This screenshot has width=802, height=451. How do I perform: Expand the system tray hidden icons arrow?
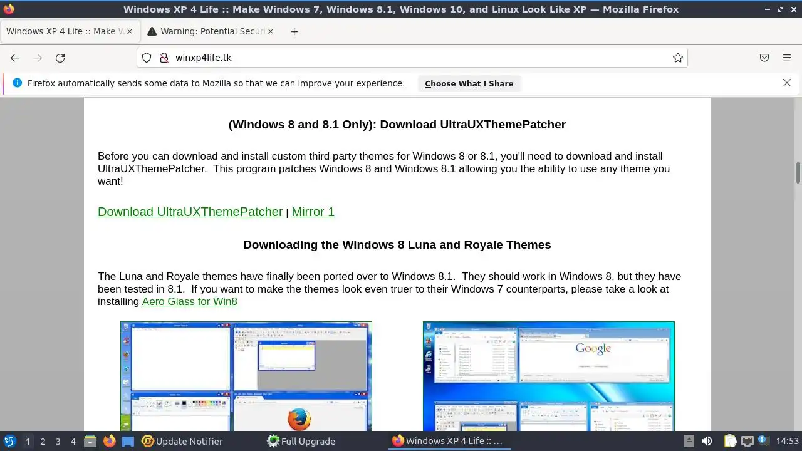(689, 441)
